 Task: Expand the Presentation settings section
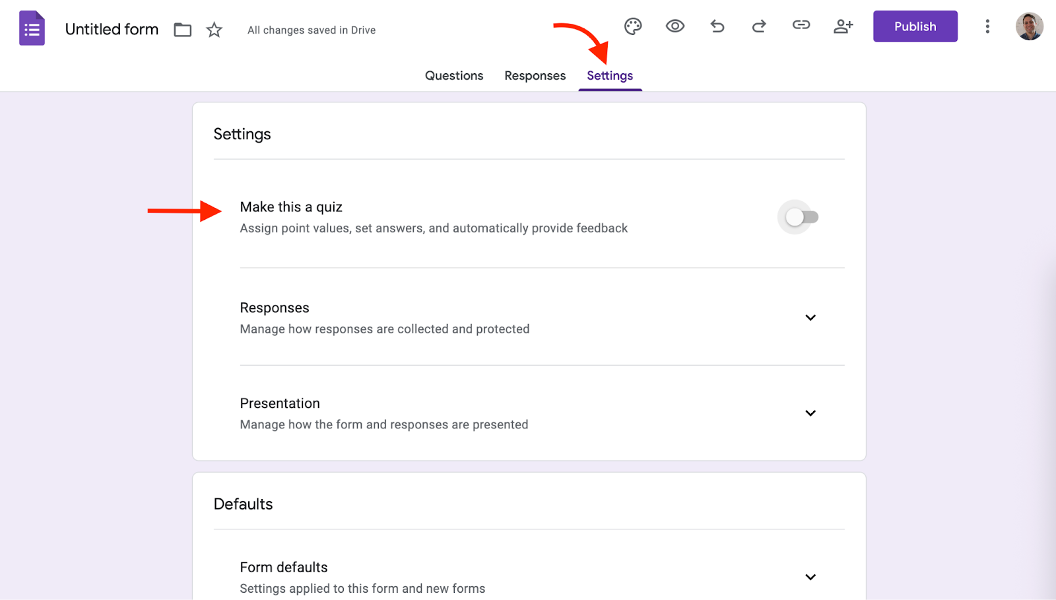(810, 413)
